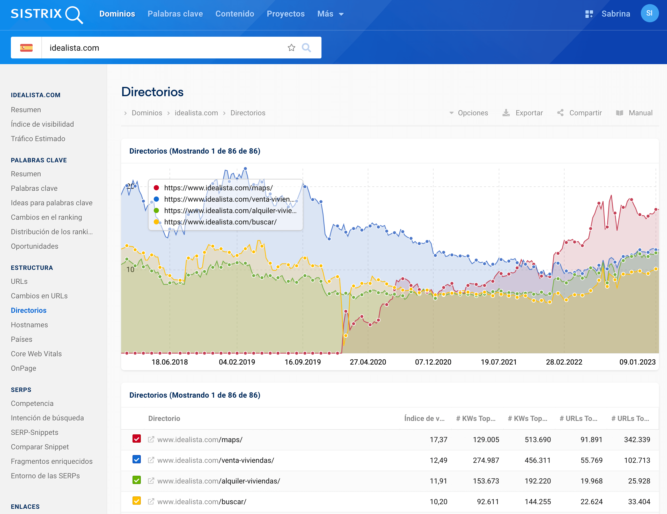Open Hostnames in the sidebar

click(x=29, y=324)
